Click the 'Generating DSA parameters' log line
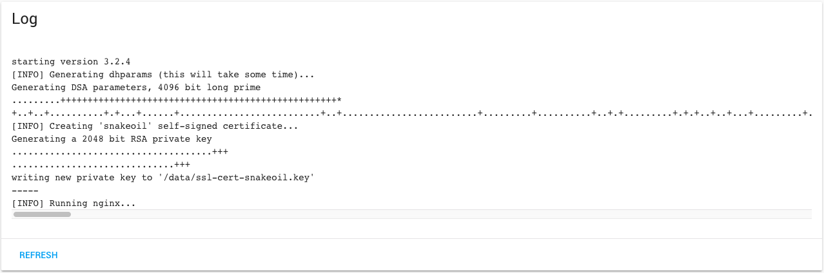The width and height of the screenshot is (824, 273). pyautogui.click(x=136, y=88)
